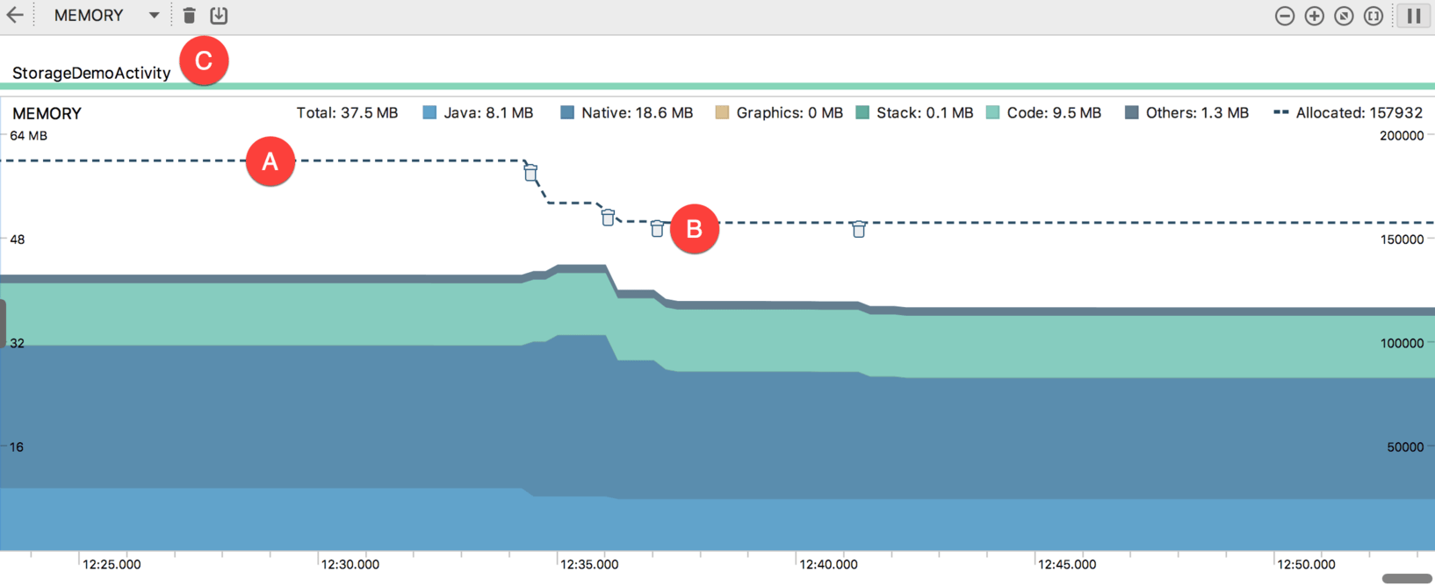Open the MEMORY profiler dropdown
1435x586 pixels.
pyautogui.click(x=154, y=15)
